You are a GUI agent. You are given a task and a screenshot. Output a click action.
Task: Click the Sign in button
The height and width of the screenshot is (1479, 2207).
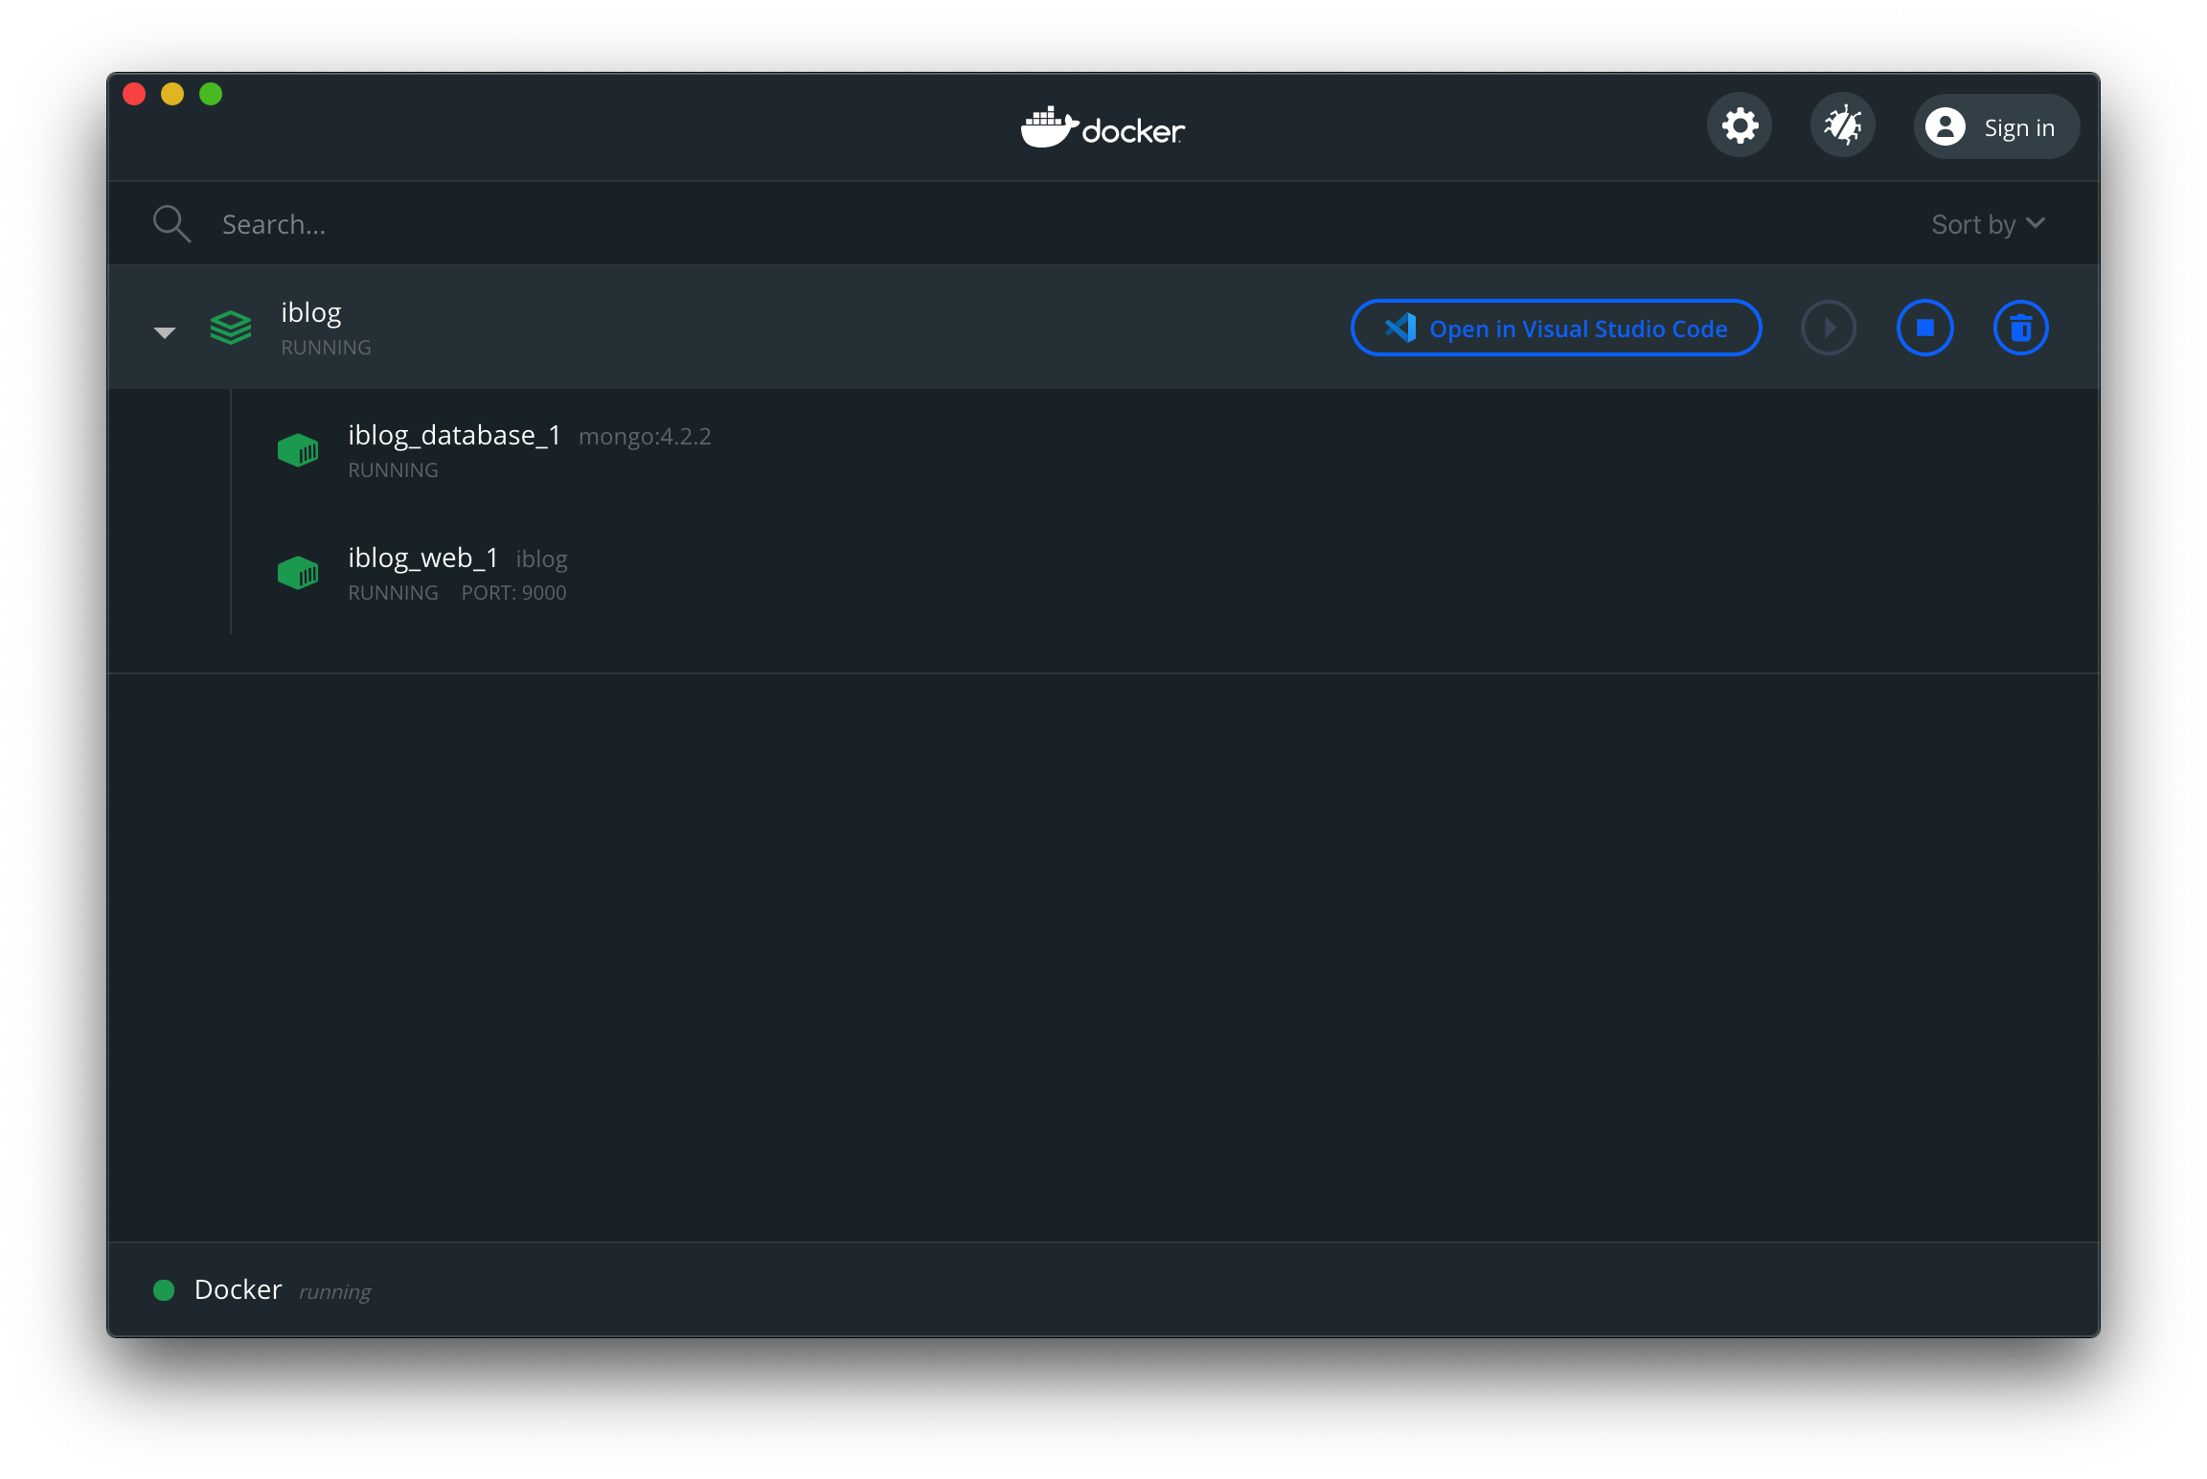pyautogui.click(x=1995, y=127)
